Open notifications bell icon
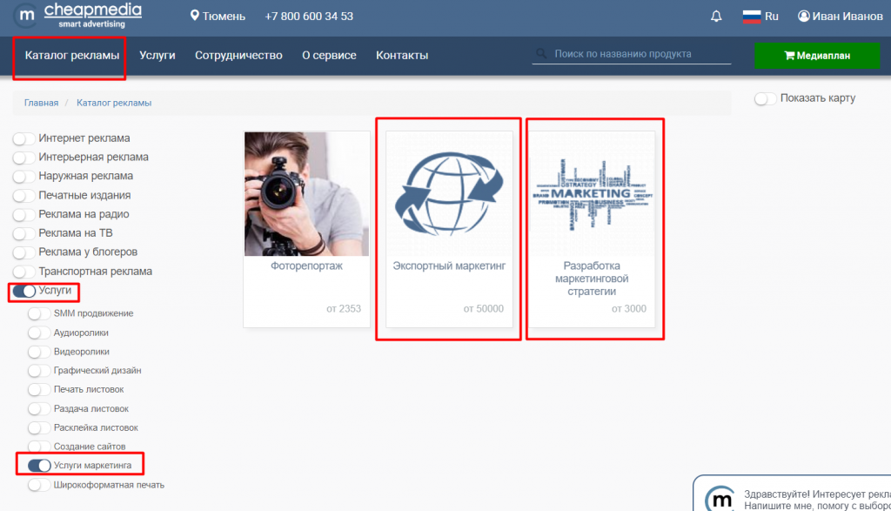 tap(716, 17)
